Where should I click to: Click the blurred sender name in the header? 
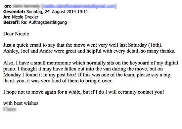click(x=26, y=6)
